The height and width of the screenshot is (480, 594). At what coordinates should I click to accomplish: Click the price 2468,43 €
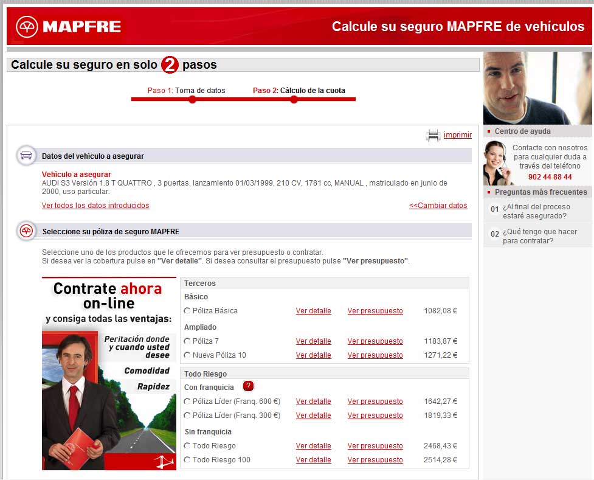pyautogui.click(x=441, y=446)
